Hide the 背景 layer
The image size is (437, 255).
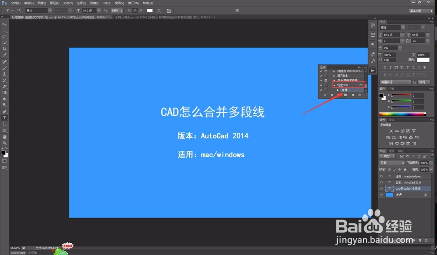(381, 195)
